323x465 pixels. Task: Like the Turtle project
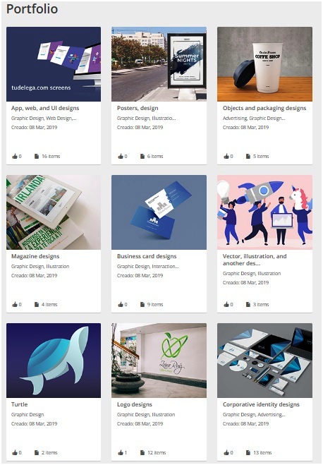coord(15,453)
